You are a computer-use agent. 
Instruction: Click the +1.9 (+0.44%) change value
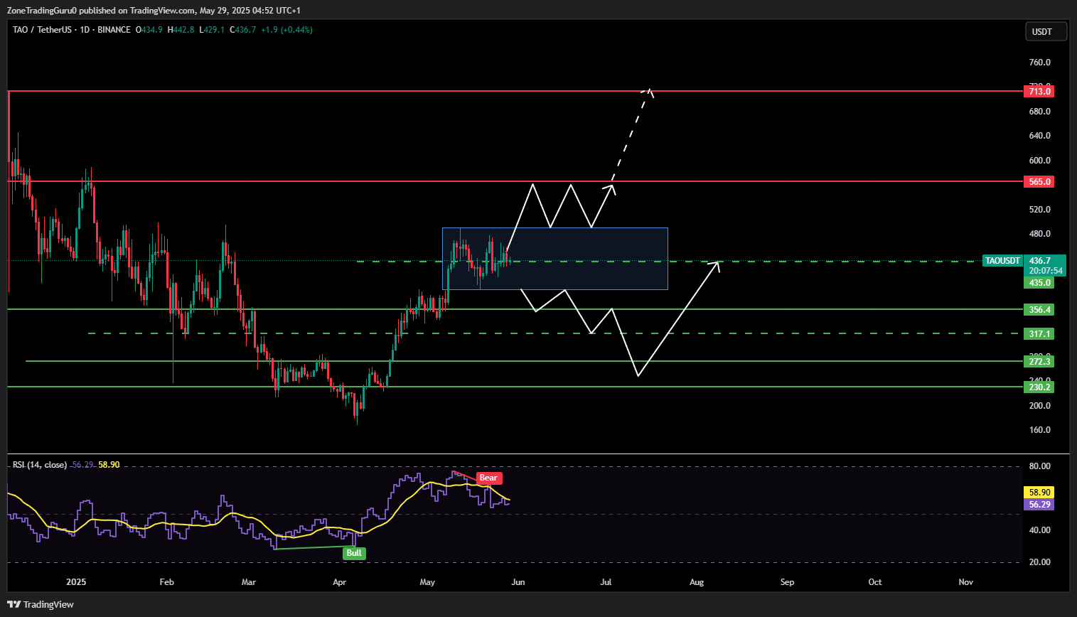click(x=287, y=30)
